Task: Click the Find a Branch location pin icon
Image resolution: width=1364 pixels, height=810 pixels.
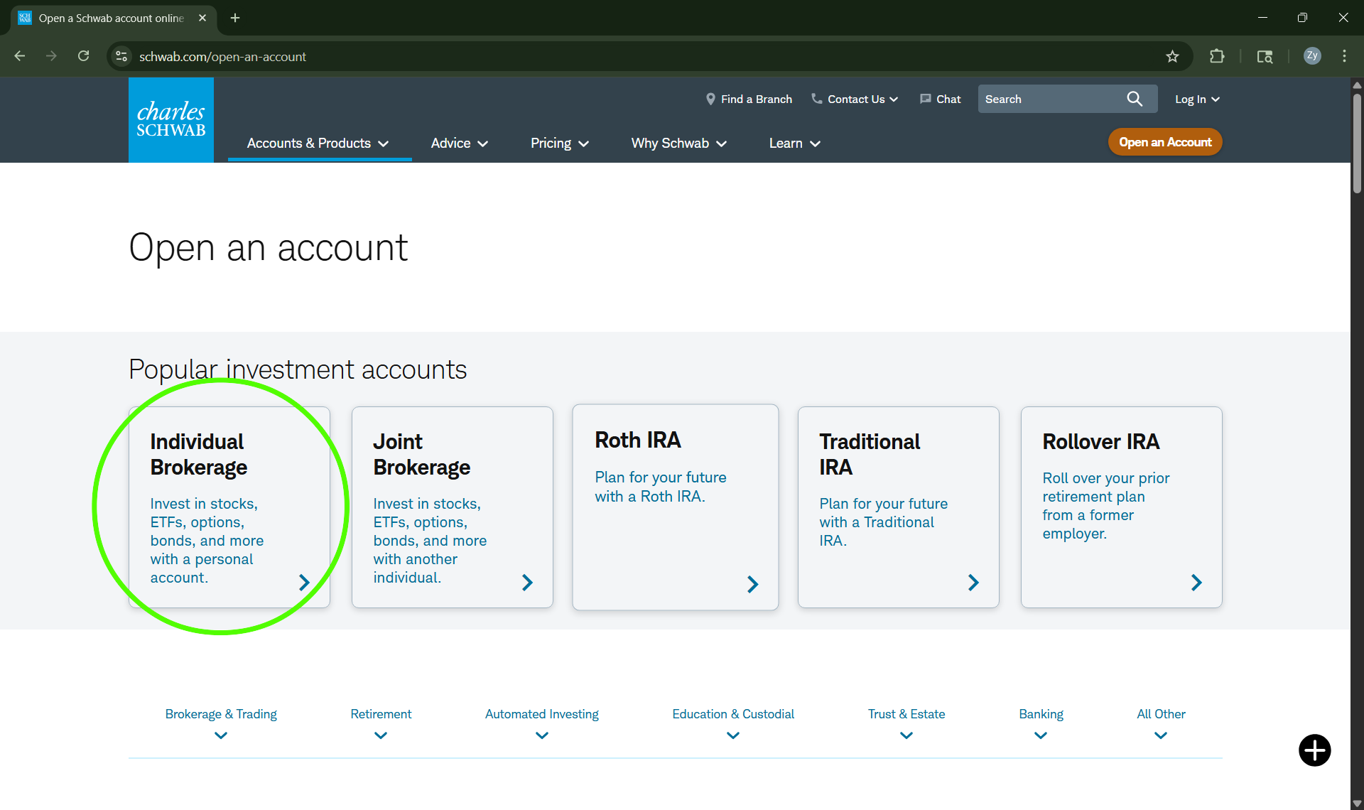Action: coord(710,99)
